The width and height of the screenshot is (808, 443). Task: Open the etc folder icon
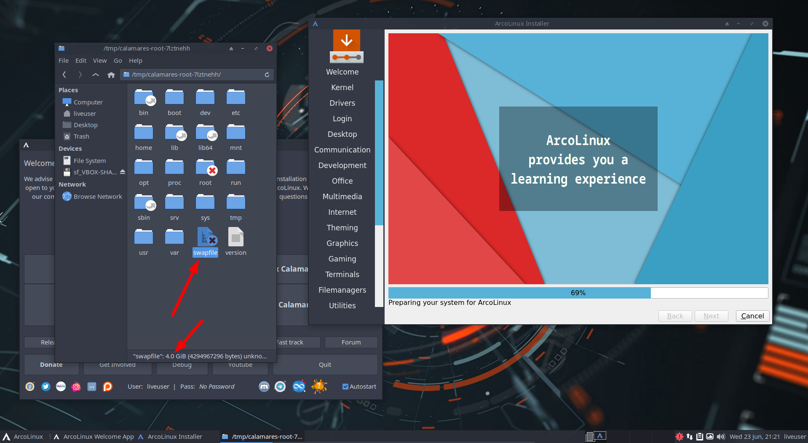(x=236, y=97)
